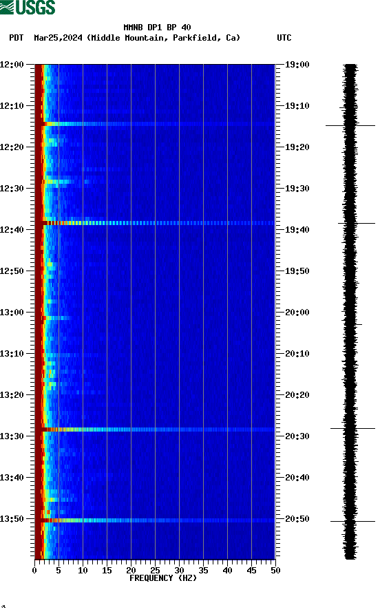Screen dimensions: 380x614
Task: Click the 19:50 UTC time label
Action: click(x=297, y=271)
